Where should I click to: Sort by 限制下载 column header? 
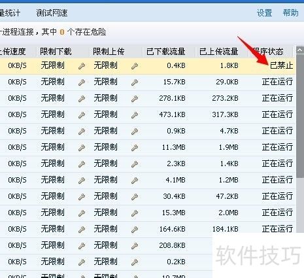[x=56, y=52]
